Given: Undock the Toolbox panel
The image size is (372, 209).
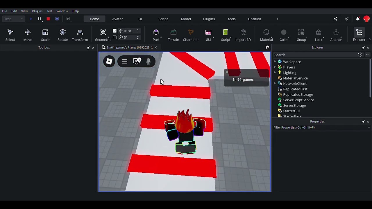Looking at the screenshot, I should [x=88, y=48].
